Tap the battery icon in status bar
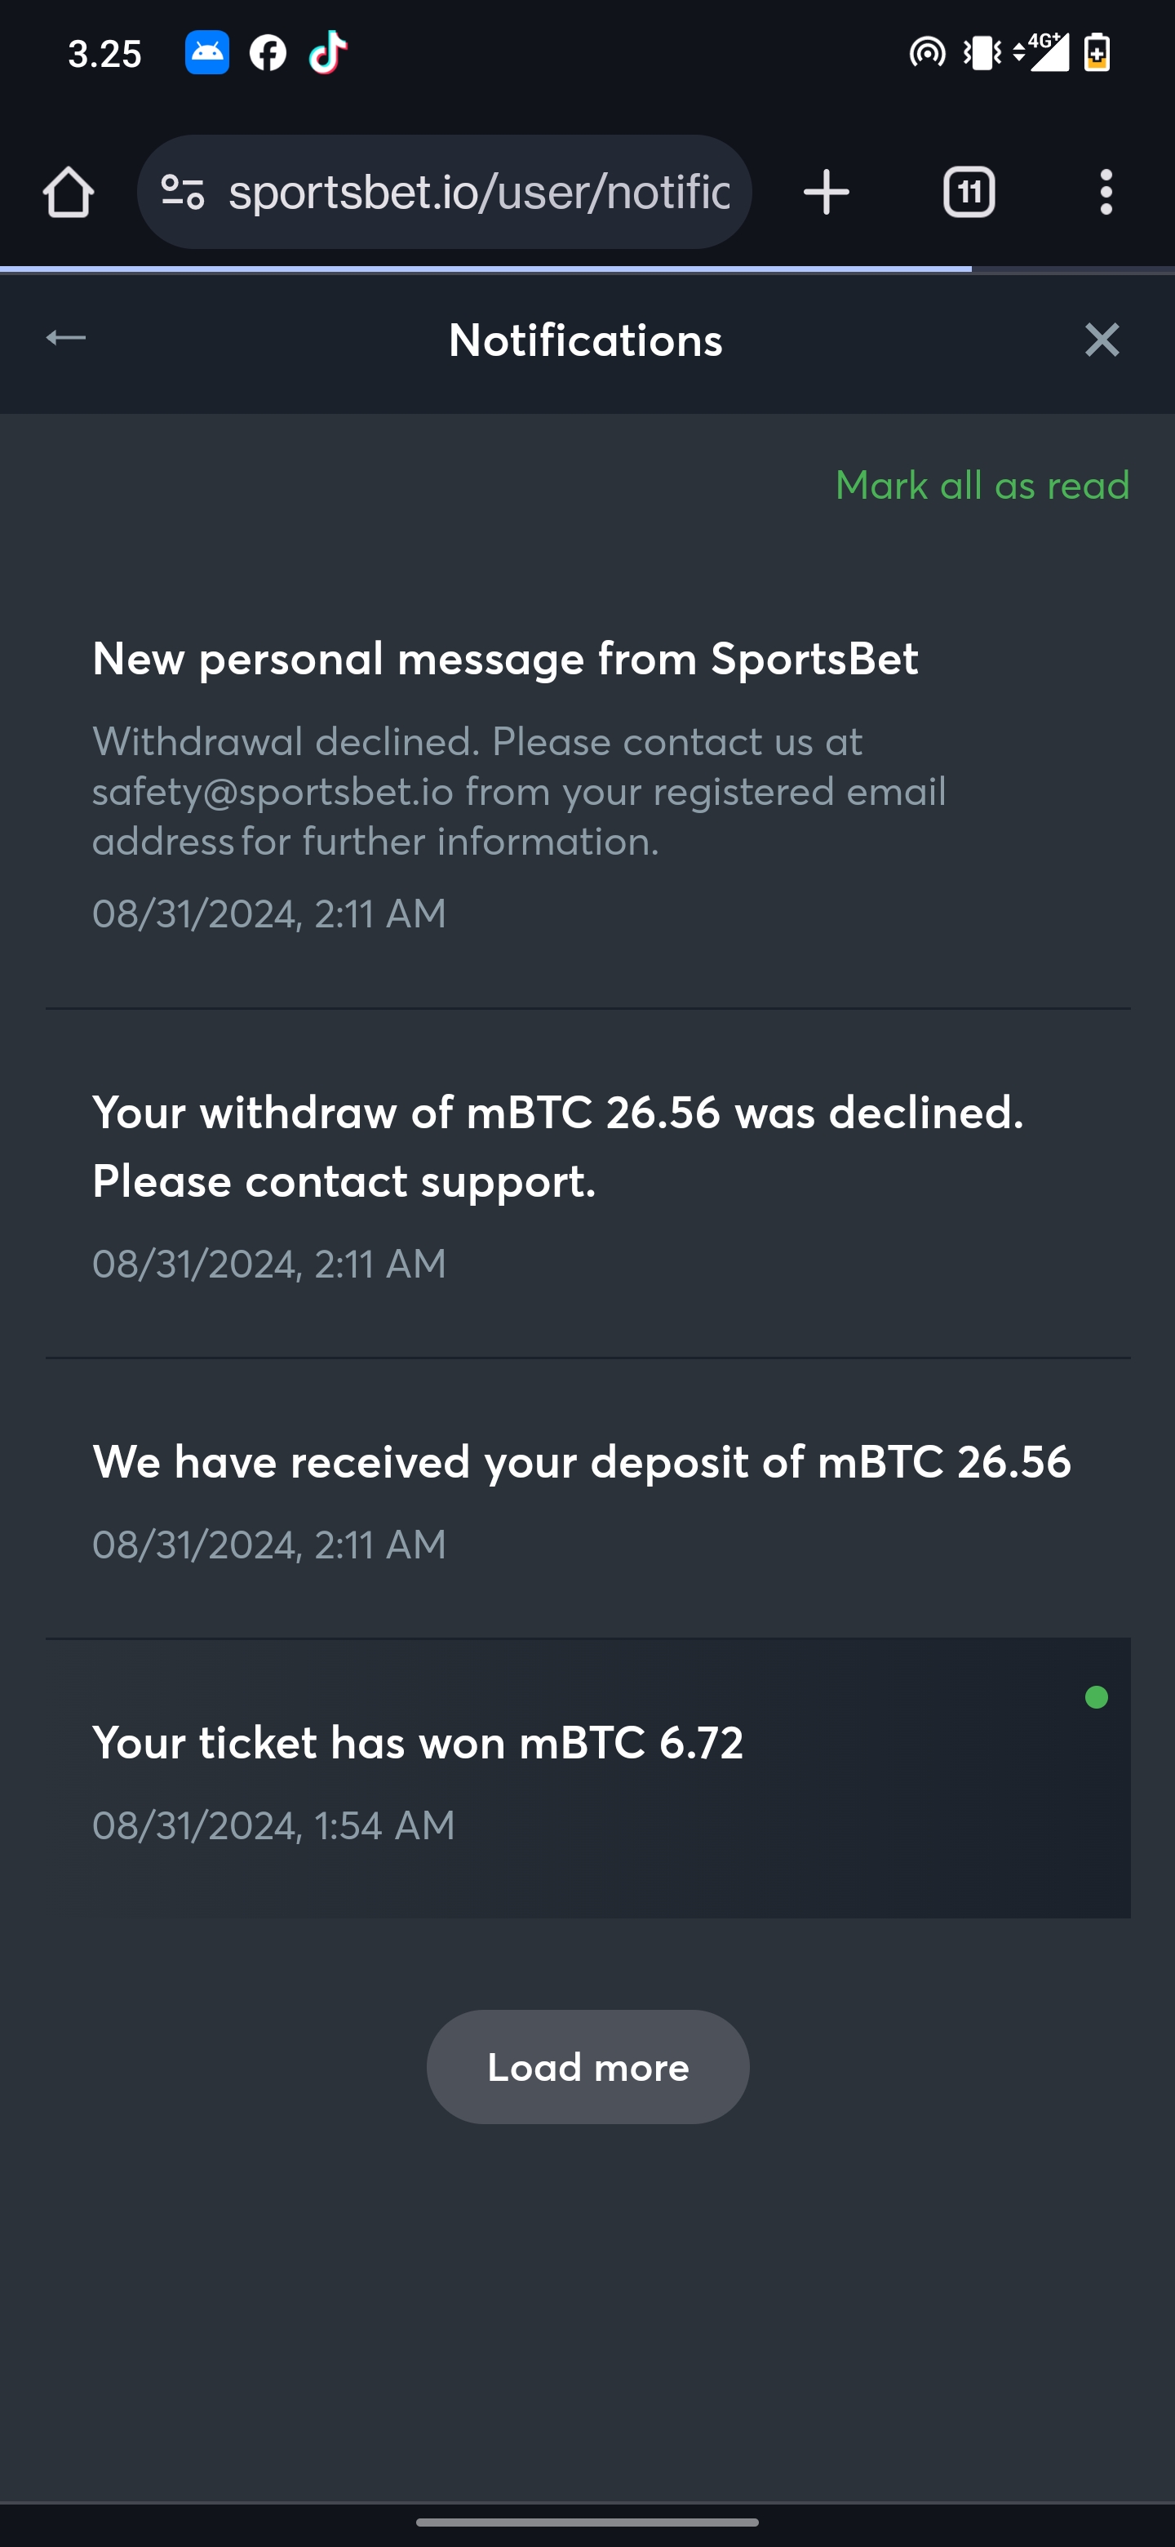 tap(1097, 52)
